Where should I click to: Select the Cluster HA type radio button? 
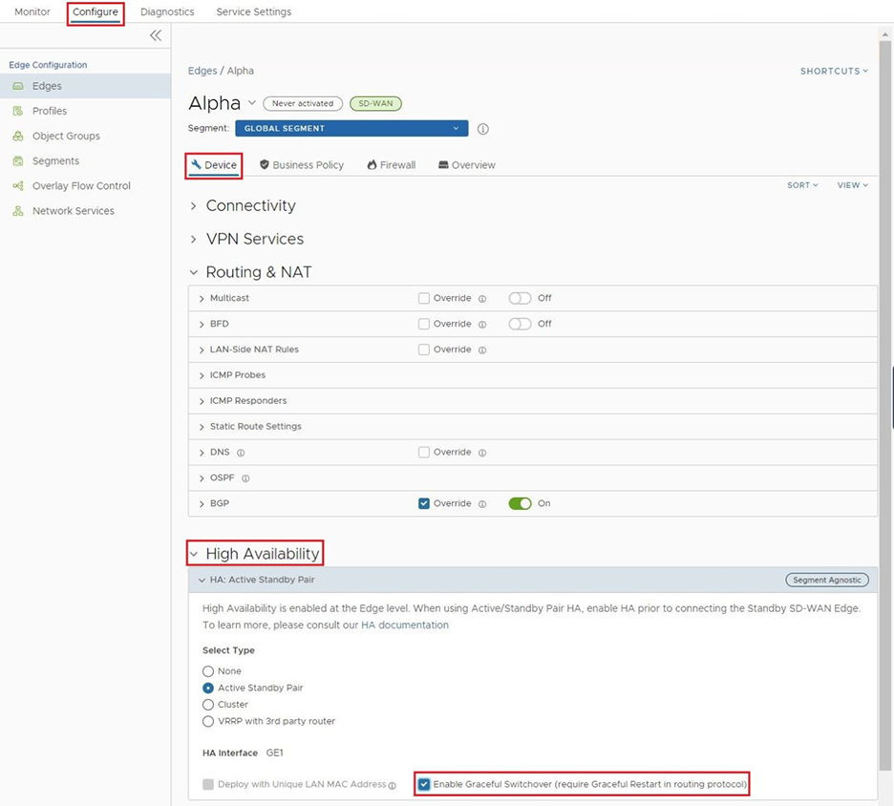pyautogui.click(x=208, y=705)
